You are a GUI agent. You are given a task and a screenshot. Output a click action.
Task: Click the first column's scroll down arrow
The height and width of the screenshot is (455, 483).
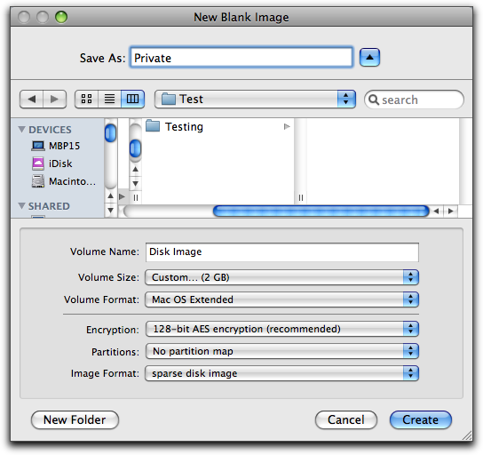click(135, 183)
